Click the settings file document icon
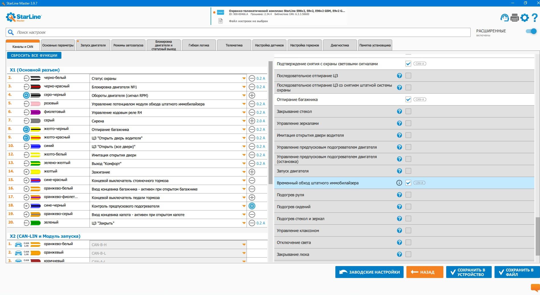 tap(220, 21)
